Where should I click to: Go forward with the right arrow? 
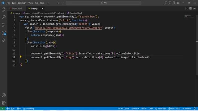point(62,3)
